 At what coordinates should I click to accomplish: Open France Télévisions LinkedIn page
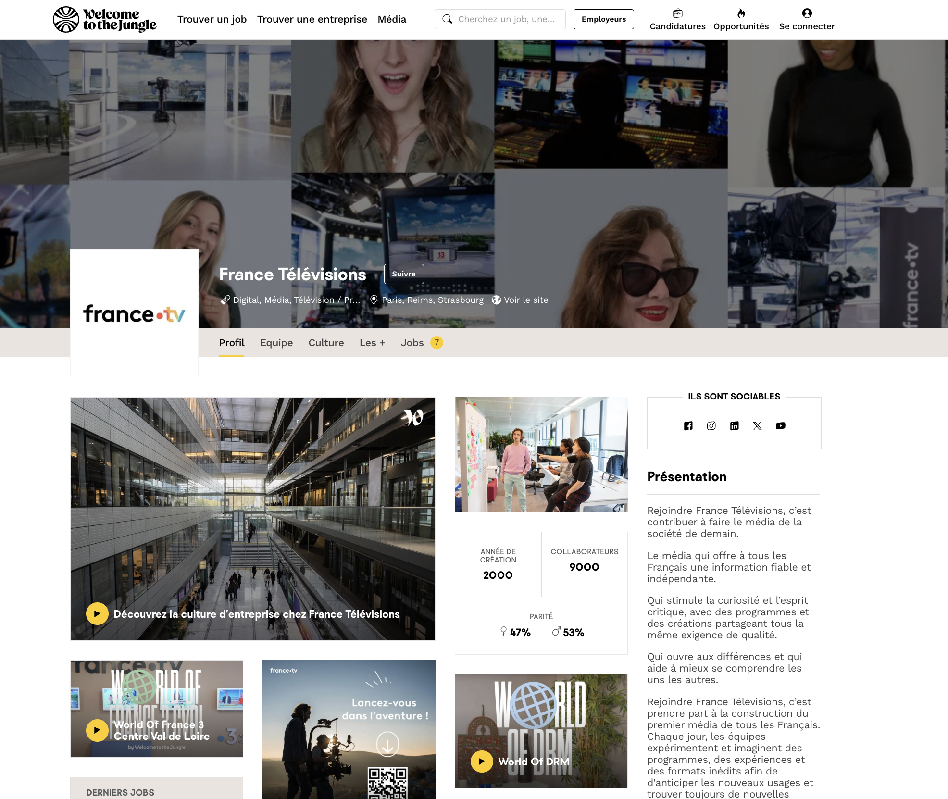coord(734,425)
